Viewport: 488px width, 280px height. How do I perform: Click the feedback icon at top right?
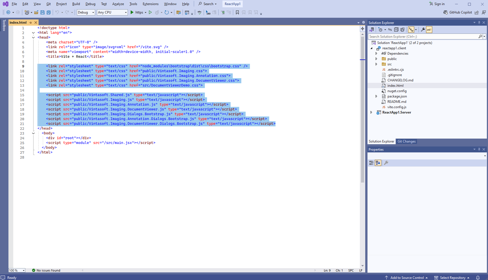pyautogui.click(x=484, y=12)
